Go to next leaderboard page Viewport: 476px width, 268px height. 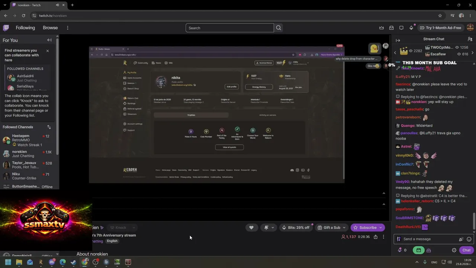click(472, 53)
